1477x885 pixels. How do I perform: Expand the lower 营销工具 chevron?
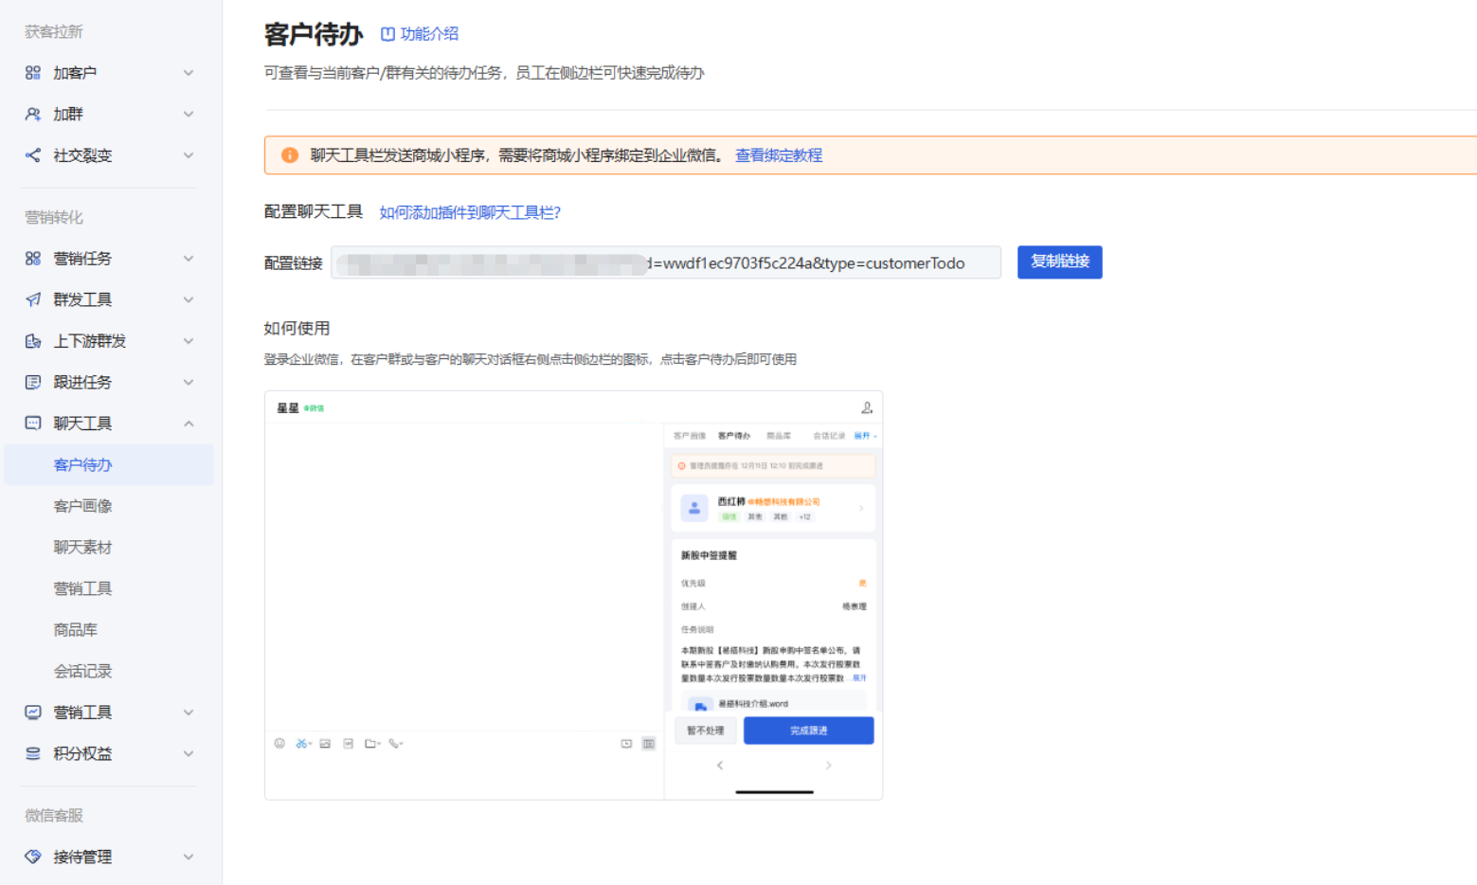click(189, 713)
